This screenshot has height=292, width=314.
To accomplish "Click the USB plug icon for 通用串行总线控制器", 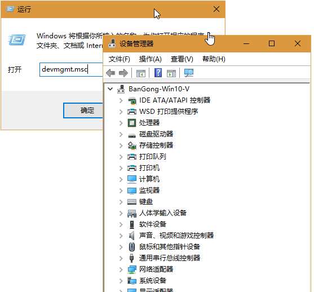I will tap(131, 258).
